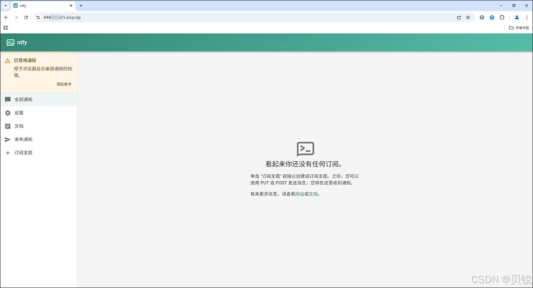Viewport: 533px width, 288px height.
Task: Click the plus icon beside 订阅主题
Action: (8, 153)
